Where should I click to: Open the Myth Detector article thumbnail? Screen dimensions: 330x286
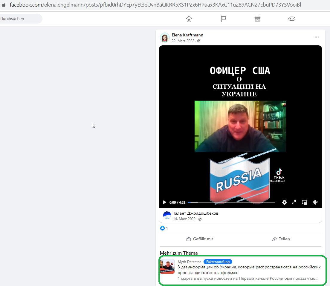(x=167, y=267)
